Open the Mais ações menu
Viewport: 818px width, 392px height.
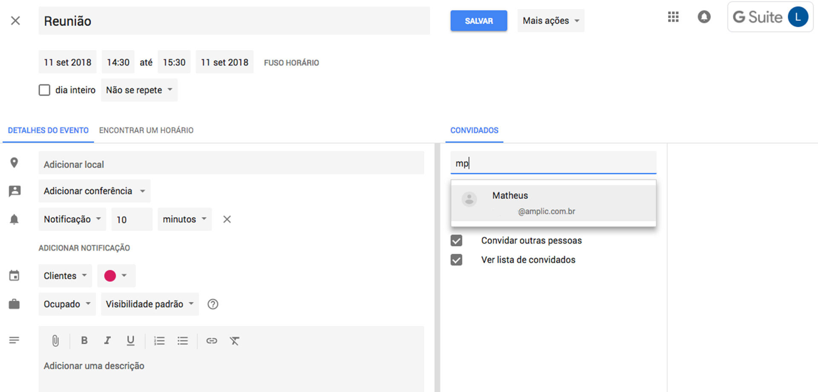tap(550, 20)
